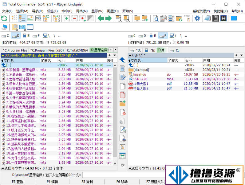Viewport: 245px width, 185px height.
Task: Click the print file icon in middle bar
Action: coord(122,138)
